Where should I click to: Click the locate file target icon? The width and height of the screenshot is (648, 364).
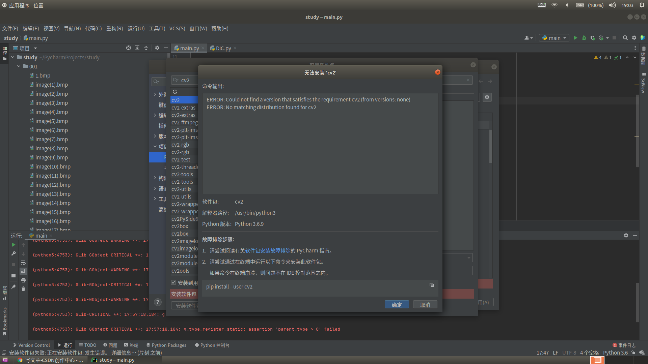pos(128,48)
